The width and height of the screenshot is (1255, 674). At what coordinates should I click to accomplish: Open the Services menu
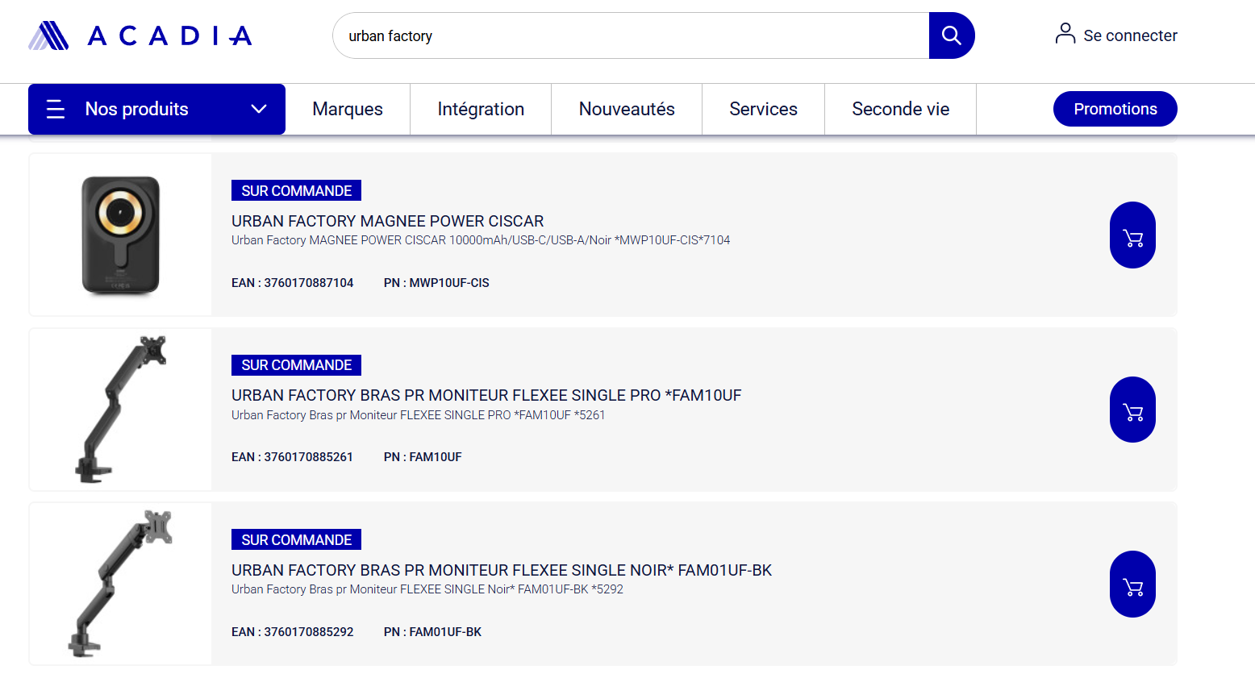pos(763,109)
